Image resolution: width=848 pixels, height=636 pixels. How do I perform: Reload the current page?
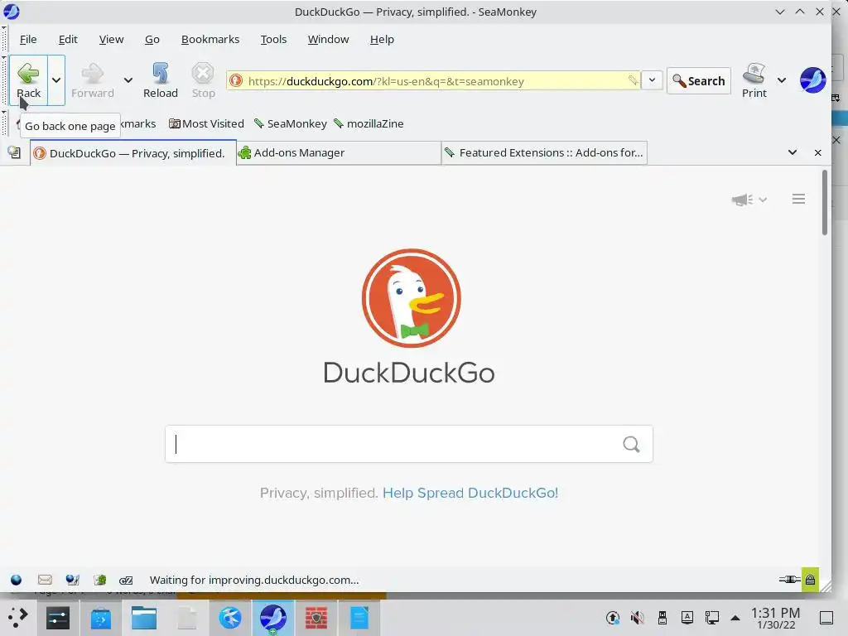pos(161,80)
